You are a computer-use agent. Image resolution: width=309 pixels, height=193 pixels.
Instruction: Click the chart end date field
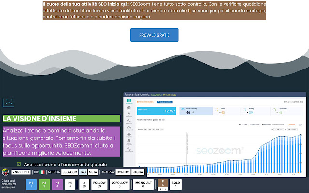292,130
